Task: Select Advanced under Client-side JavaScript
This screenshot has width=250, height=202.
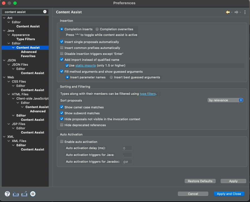Action: tap(38, 111)
